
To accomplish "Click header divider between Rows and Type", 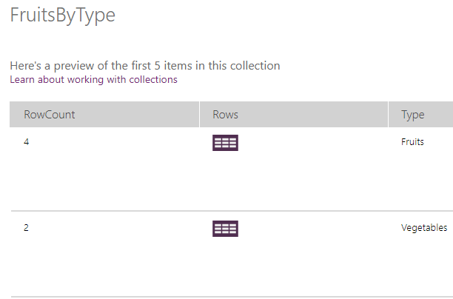I will (388, 115).
